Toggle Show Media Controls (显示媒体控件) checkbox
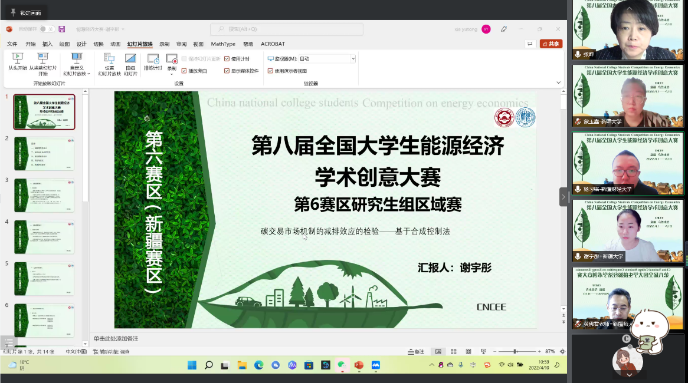 (227, 71)
